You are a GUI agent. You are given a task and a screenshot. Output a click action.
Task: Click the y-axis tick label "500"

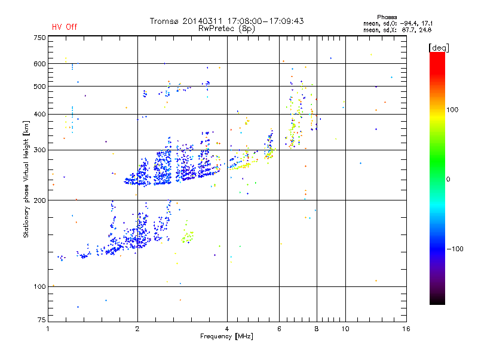[39, 87]
